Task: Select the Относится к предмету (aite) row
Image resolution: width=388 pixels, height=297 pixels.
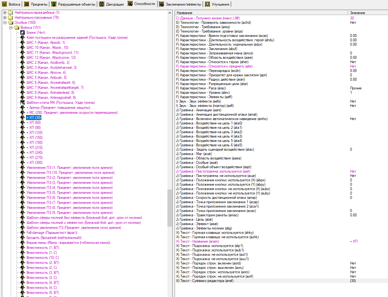Action: (x=281, y=66)
